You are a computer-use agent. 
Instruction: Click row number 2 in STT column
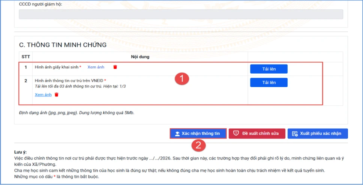(x=25, y=81)
